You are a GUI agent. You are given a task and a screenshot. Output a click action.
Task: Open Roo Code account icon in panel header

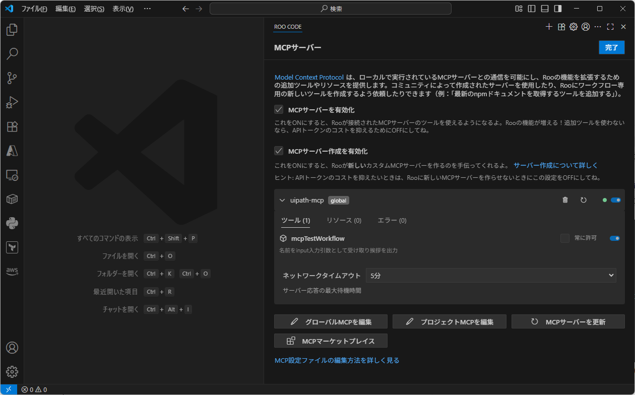[x=586, y=27]
